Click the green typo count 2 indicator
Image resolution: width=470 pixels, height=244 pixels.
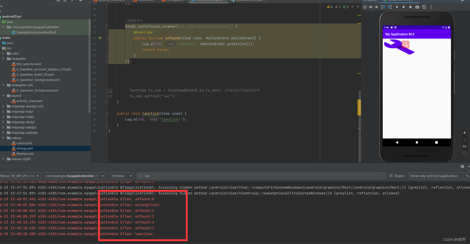[x=345, y=7]
